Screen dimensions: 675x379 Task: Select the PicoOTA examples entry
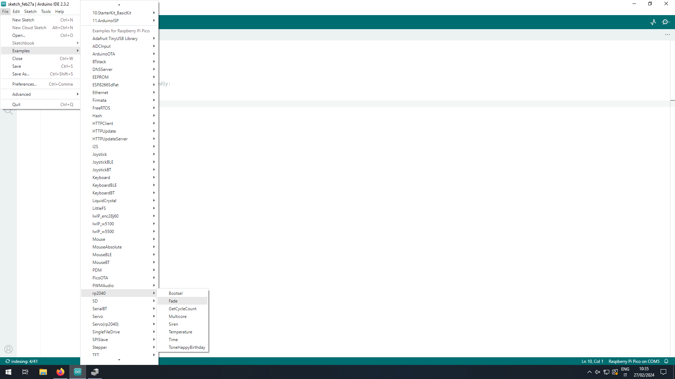pyautogui.click(x=120, y=278)
